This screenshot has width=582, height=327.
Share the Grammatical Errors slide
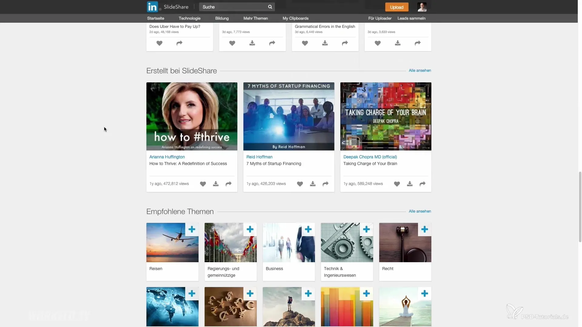tap(345, 43)
